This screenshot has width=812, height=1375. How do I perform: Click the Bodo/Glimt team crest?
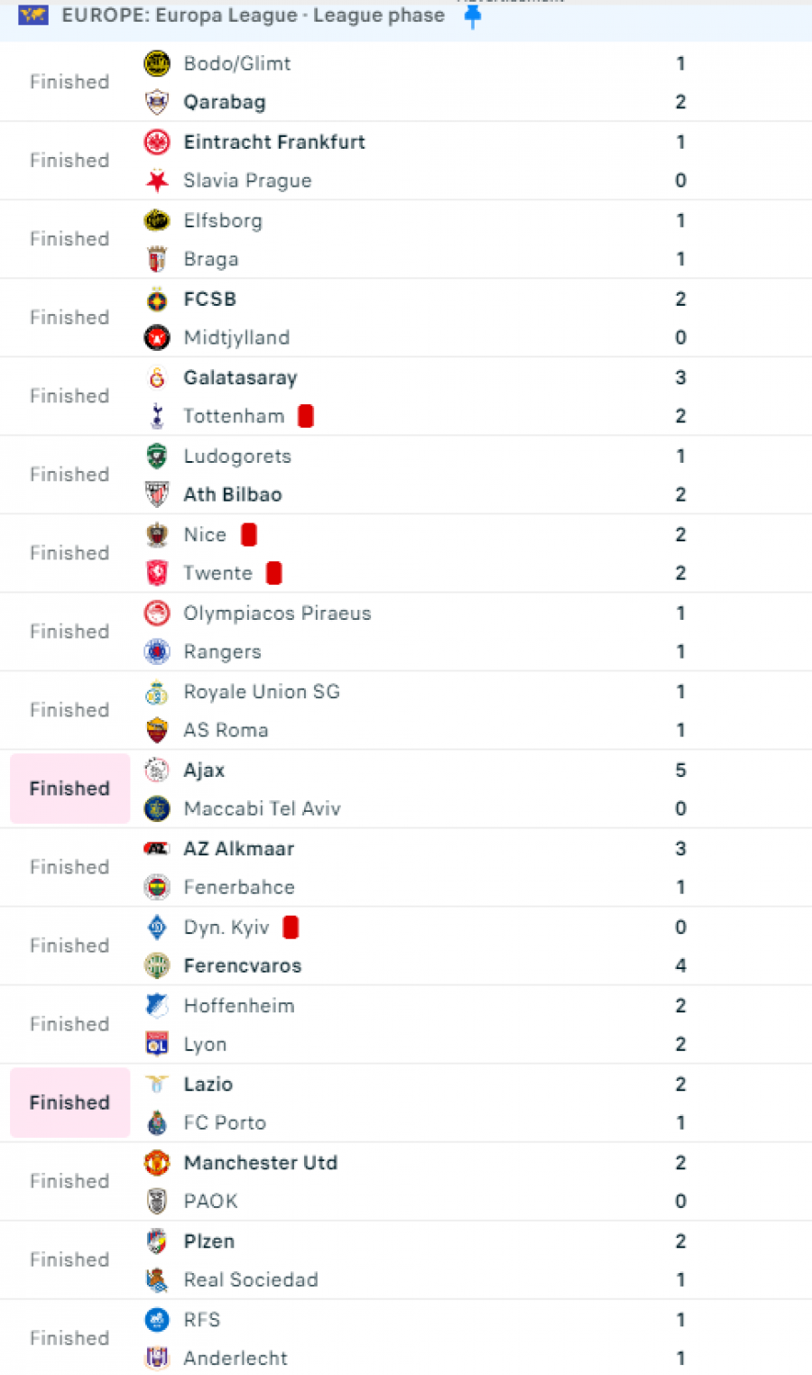(x=157, y=63)
